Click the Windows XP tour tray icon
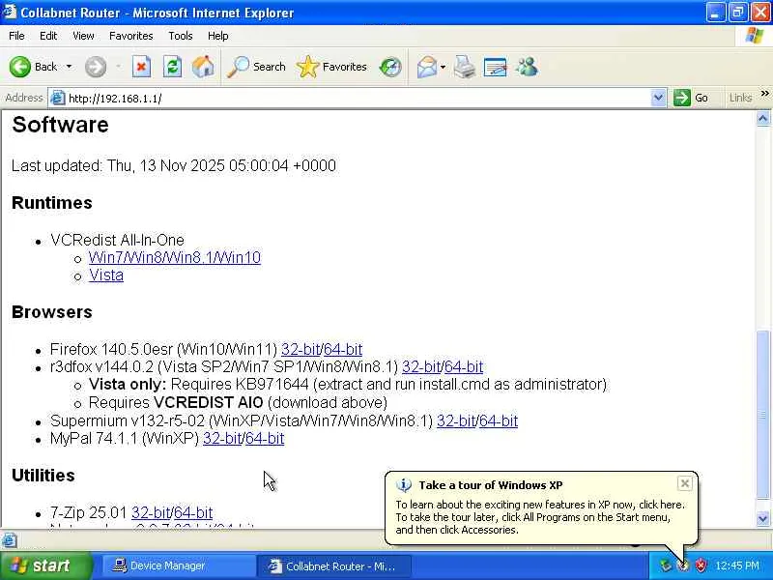This screenshot has width=773, height=580. point(683,565)
